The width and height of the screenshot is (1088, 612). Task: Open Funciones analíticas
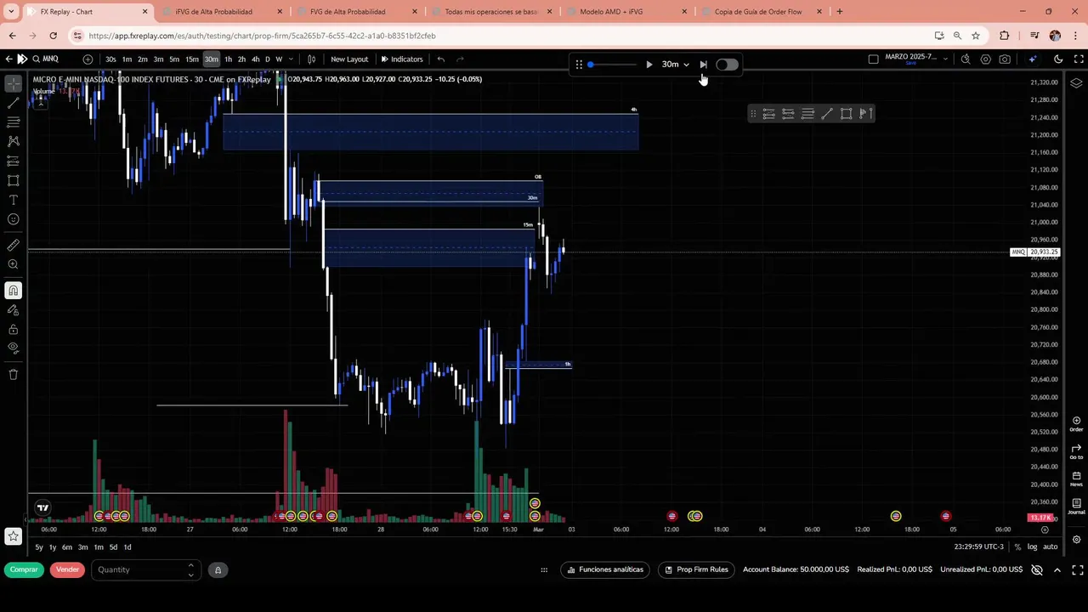click(x=605, y=569)
